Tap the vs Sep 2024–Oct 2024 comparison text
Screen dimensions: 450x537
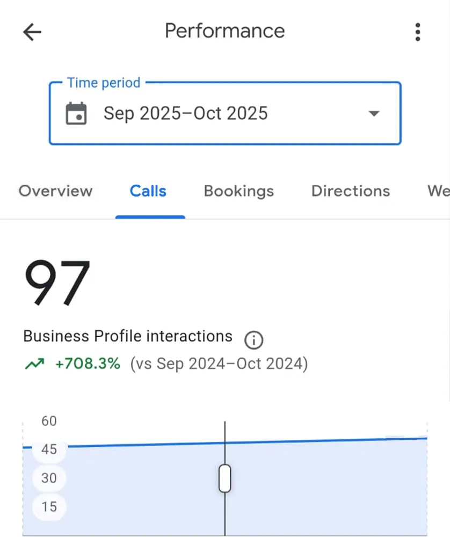[219, 365]
